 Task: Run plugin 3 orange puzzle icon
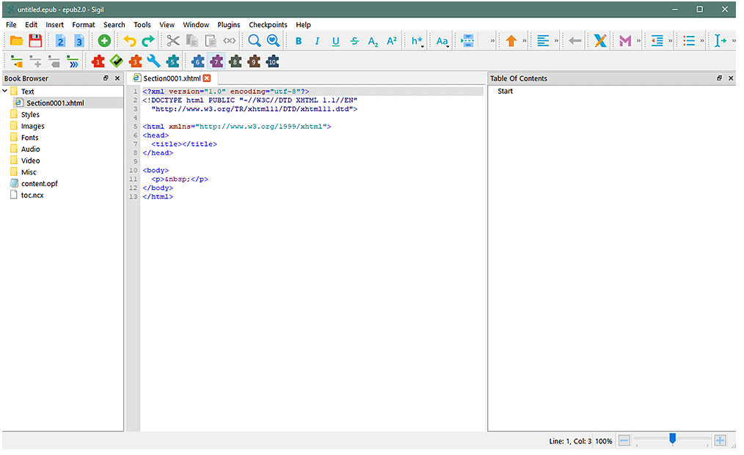pos(135,61)
